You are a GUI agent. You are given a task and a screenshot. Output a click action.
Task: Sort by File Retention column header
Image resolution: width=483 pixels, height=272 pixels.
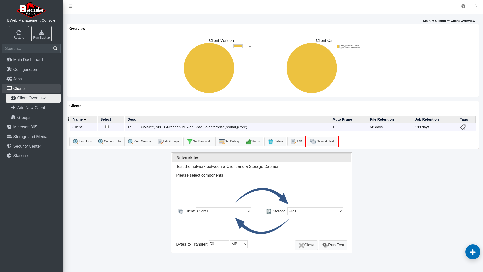389,119
